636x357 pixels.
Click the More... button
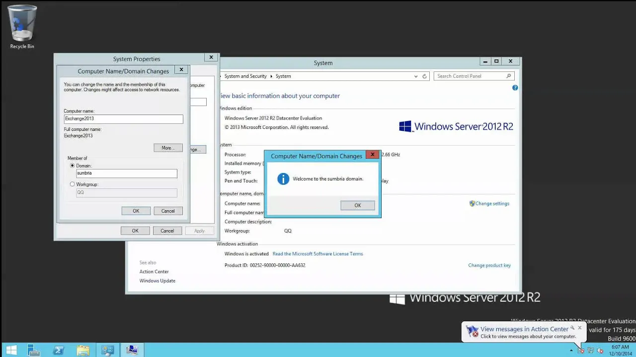[168, 148]
